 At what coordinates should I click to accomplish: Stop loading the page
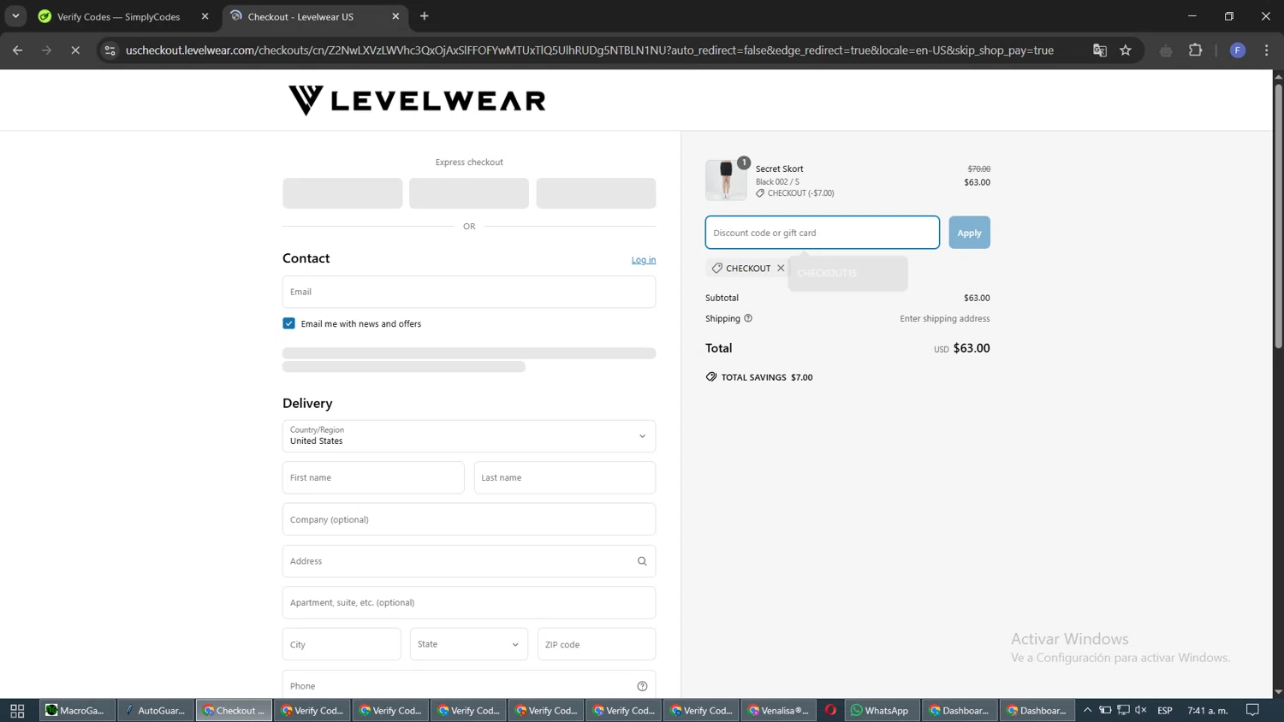click(x=75, y=50)
